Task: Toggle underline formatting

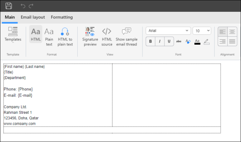Action: click(x=169, y=41)
